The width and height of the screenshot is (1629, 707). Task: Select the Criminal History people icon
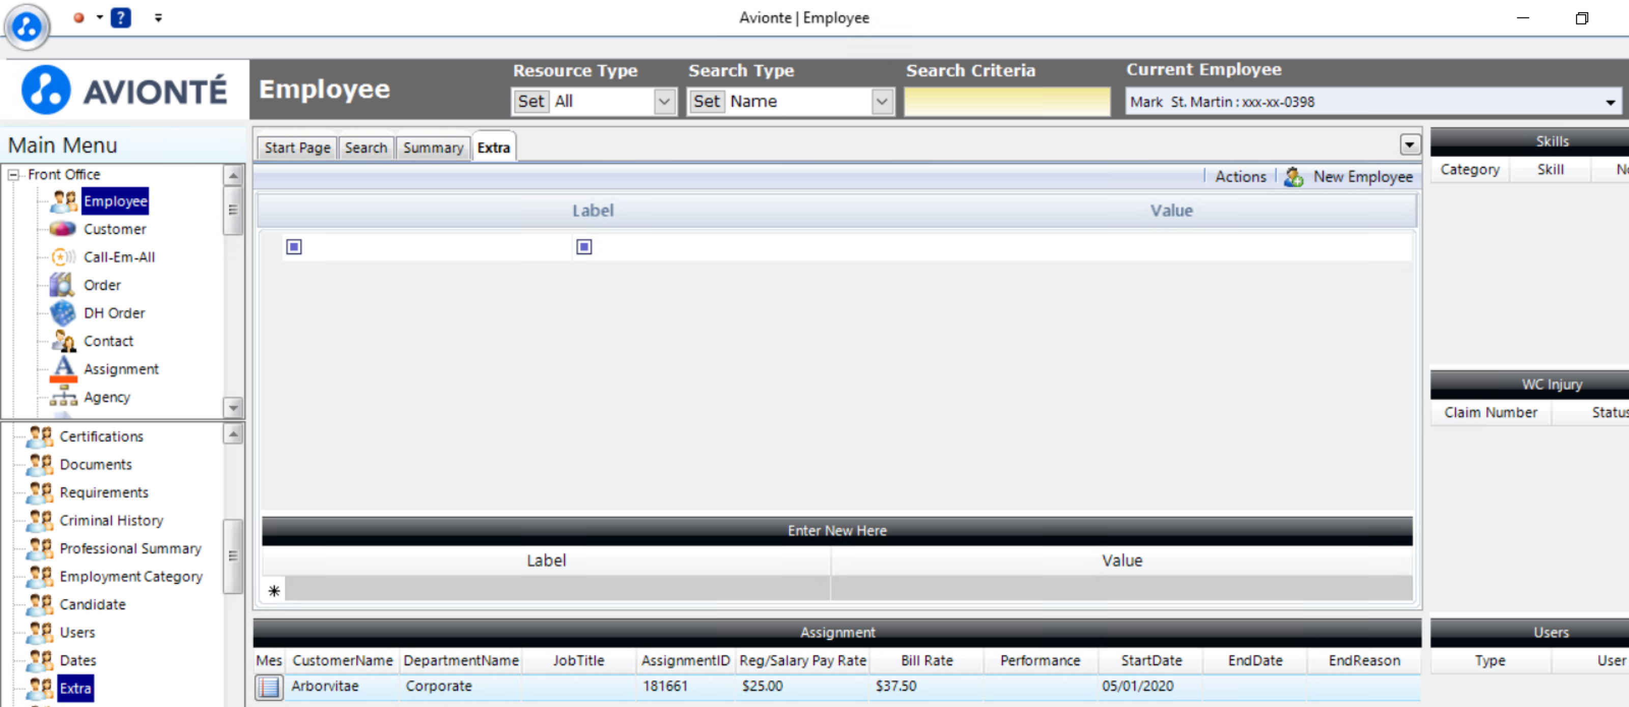coord(40,521)
